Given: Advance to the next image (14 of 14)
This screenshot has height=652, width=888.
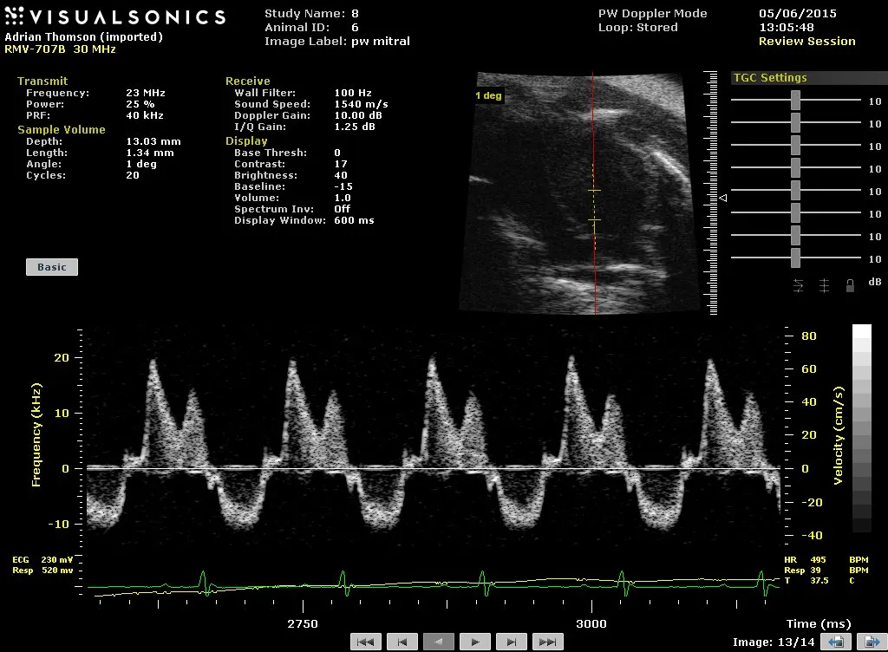Looking at the screenshot, I should point(872,642).
